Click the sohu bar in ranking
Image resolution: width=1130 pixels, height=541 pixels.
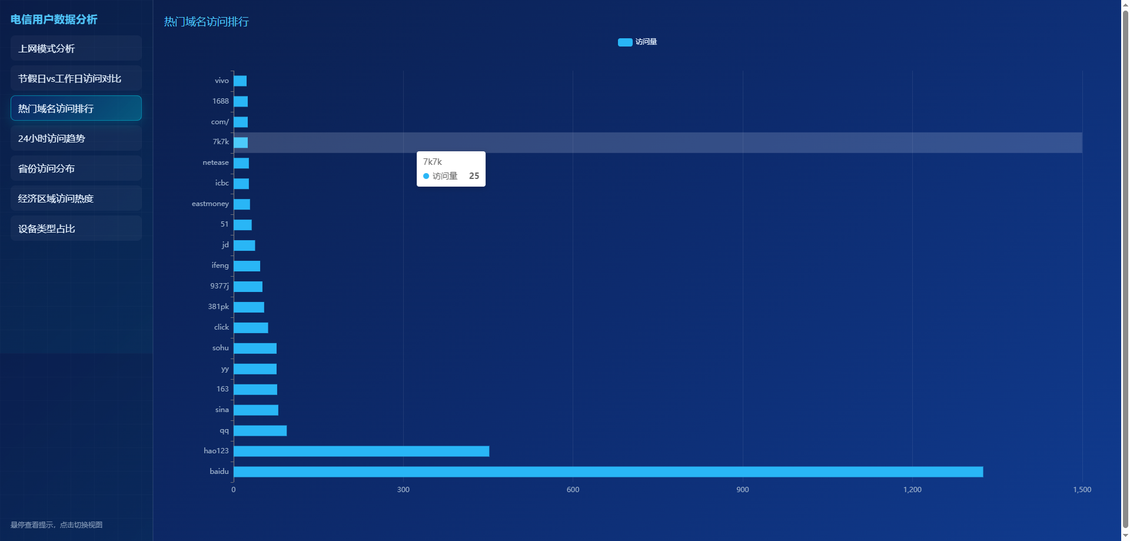click(255, 348)
